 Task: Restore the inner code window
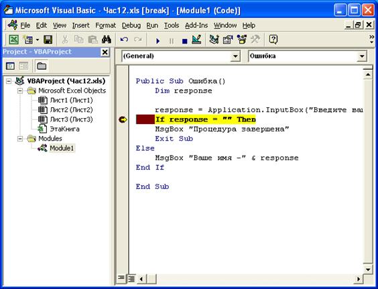pyautogui.click(x=359, y=25)
